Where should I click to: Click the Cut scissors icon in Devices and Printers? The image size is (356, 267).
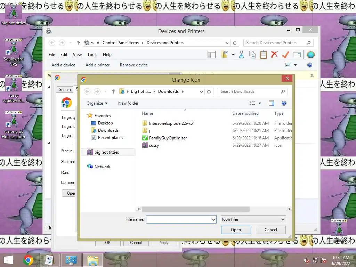[x=241, y=55]
